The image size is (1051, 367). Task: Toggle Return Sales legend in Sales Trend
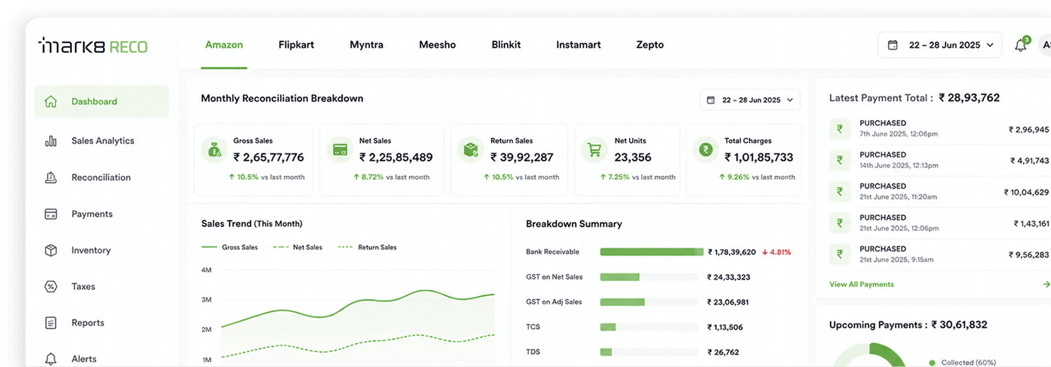(367, 247)
